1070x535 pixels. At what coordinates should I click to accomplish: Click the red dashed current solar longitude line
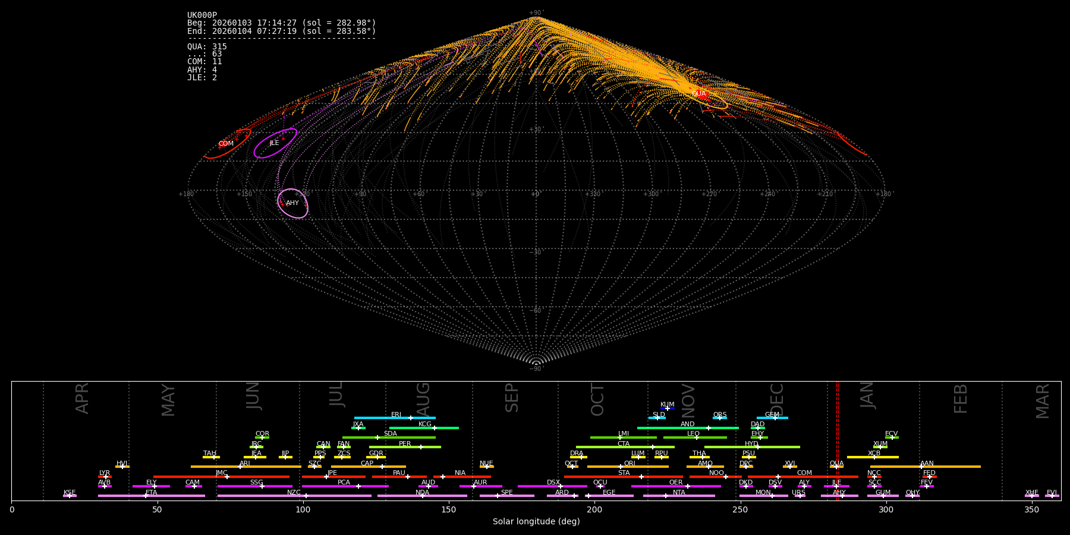[x=838, y=440]
